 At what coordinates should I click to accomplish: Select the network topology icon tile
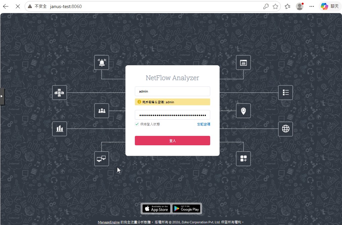(60, 92)
